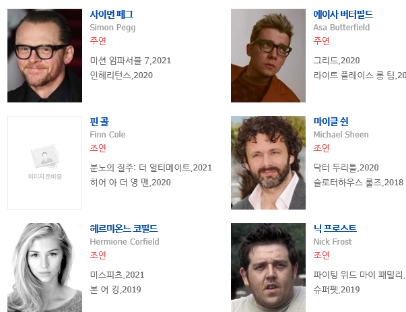This screenshot has width=406, height=312.
Task: Click the Asa Butterfield profile photo
Action: (268, 55)
